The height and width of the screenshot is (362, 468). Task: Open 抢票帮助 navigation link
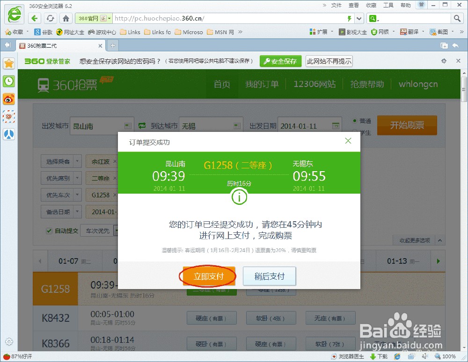367,84
